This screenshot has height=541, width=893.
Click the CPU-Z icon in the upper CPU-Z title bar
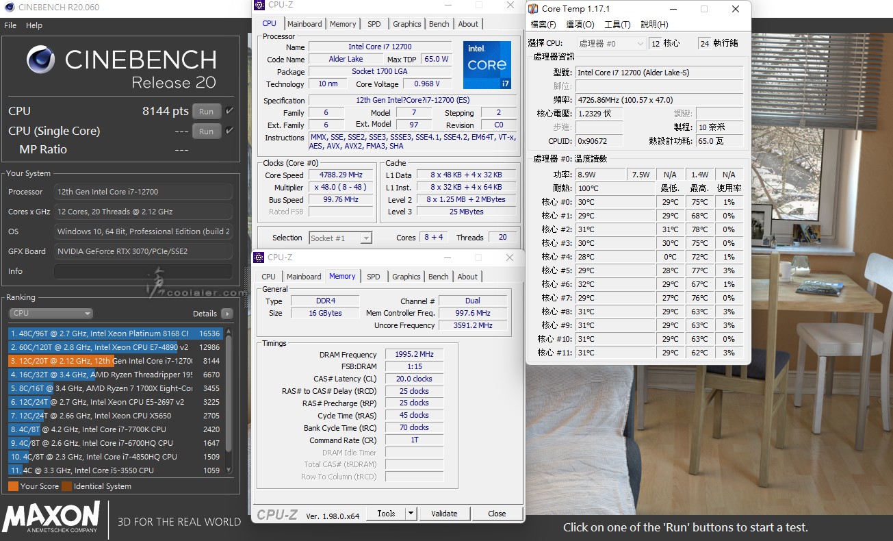(259, 5)
